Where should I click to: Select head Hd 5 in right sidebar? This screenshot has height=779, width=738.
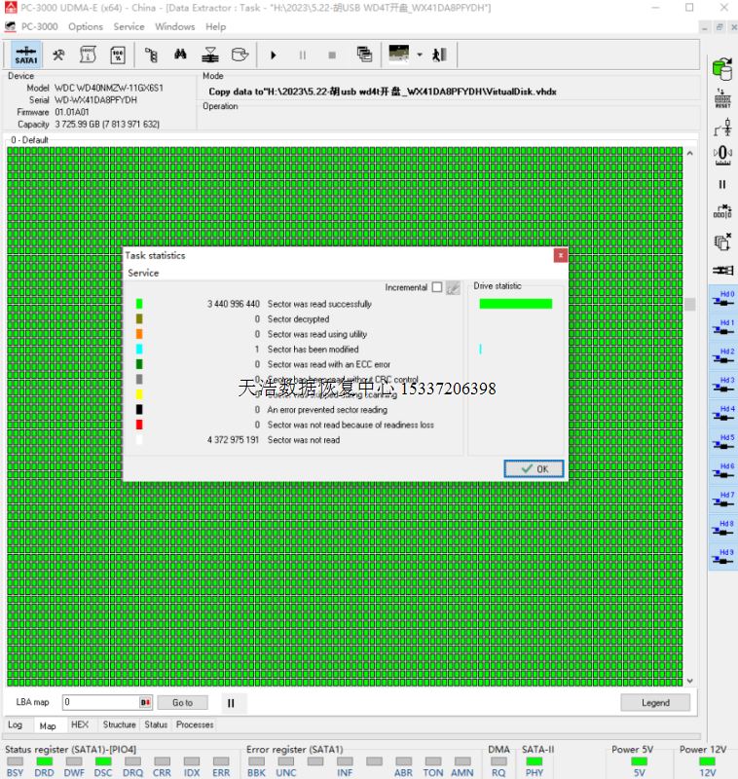pyautogui.click(x=722, y=443)
